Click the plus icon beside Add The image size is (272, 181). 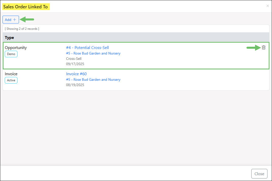tap(15, 19)
